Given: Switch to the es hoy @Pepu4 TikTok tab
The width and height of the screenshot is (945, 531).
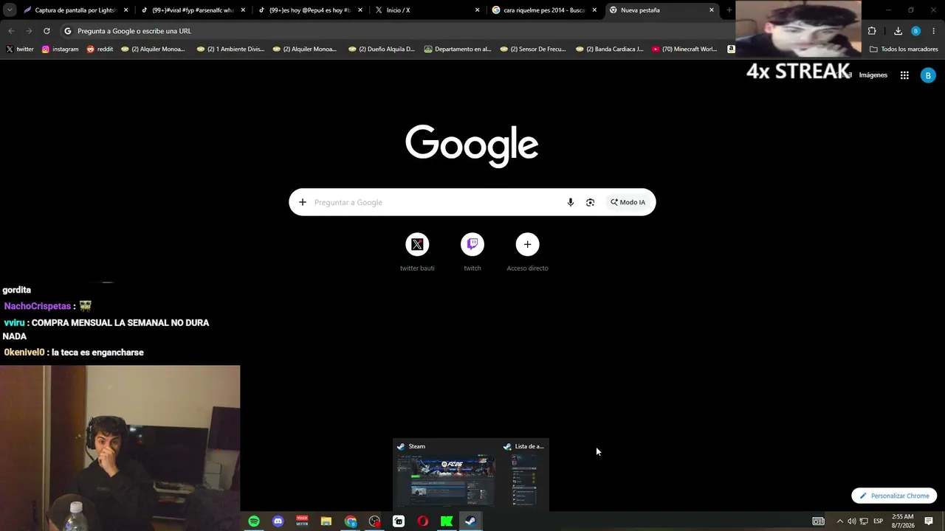Looking at the screenshot, I should (x=311, y=10).
